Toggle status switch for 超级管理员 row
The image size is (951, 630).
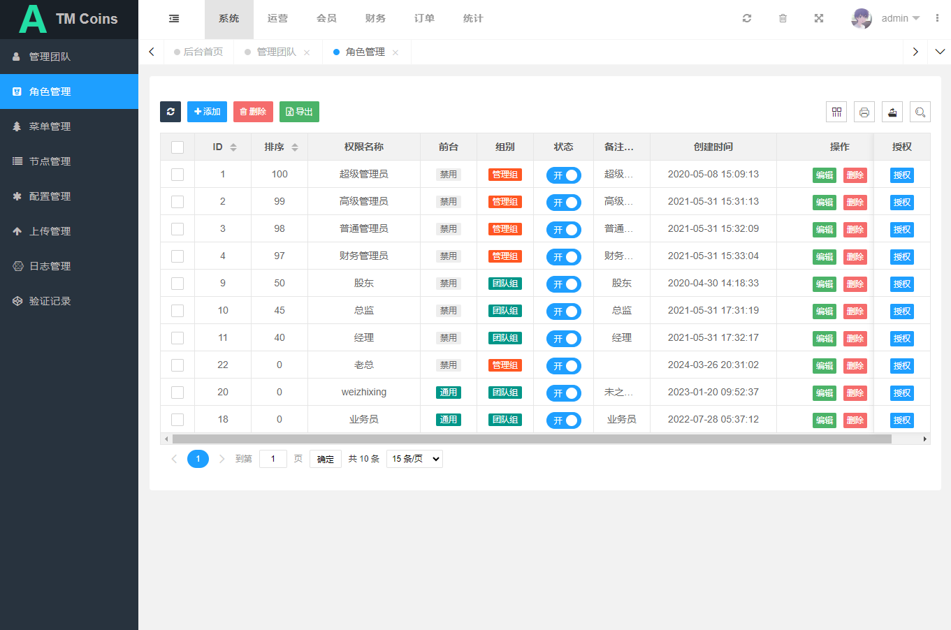coord(563,175)
